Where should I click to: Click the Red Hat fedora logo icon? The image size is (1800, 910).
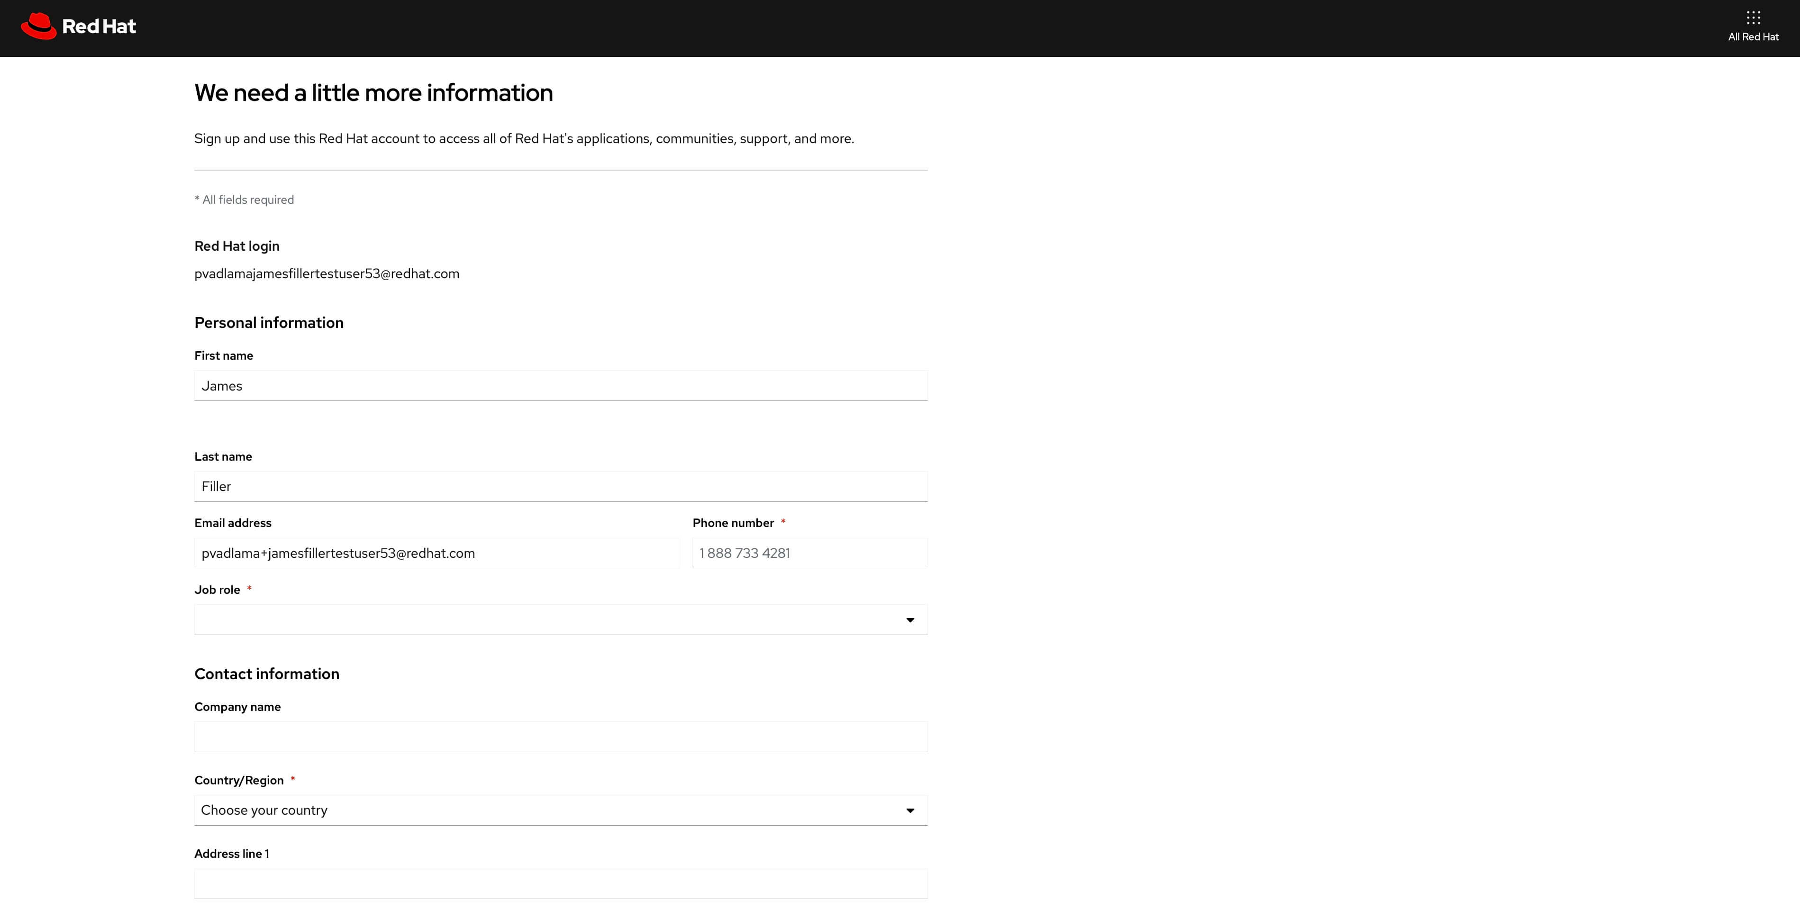tap(38, 27)
